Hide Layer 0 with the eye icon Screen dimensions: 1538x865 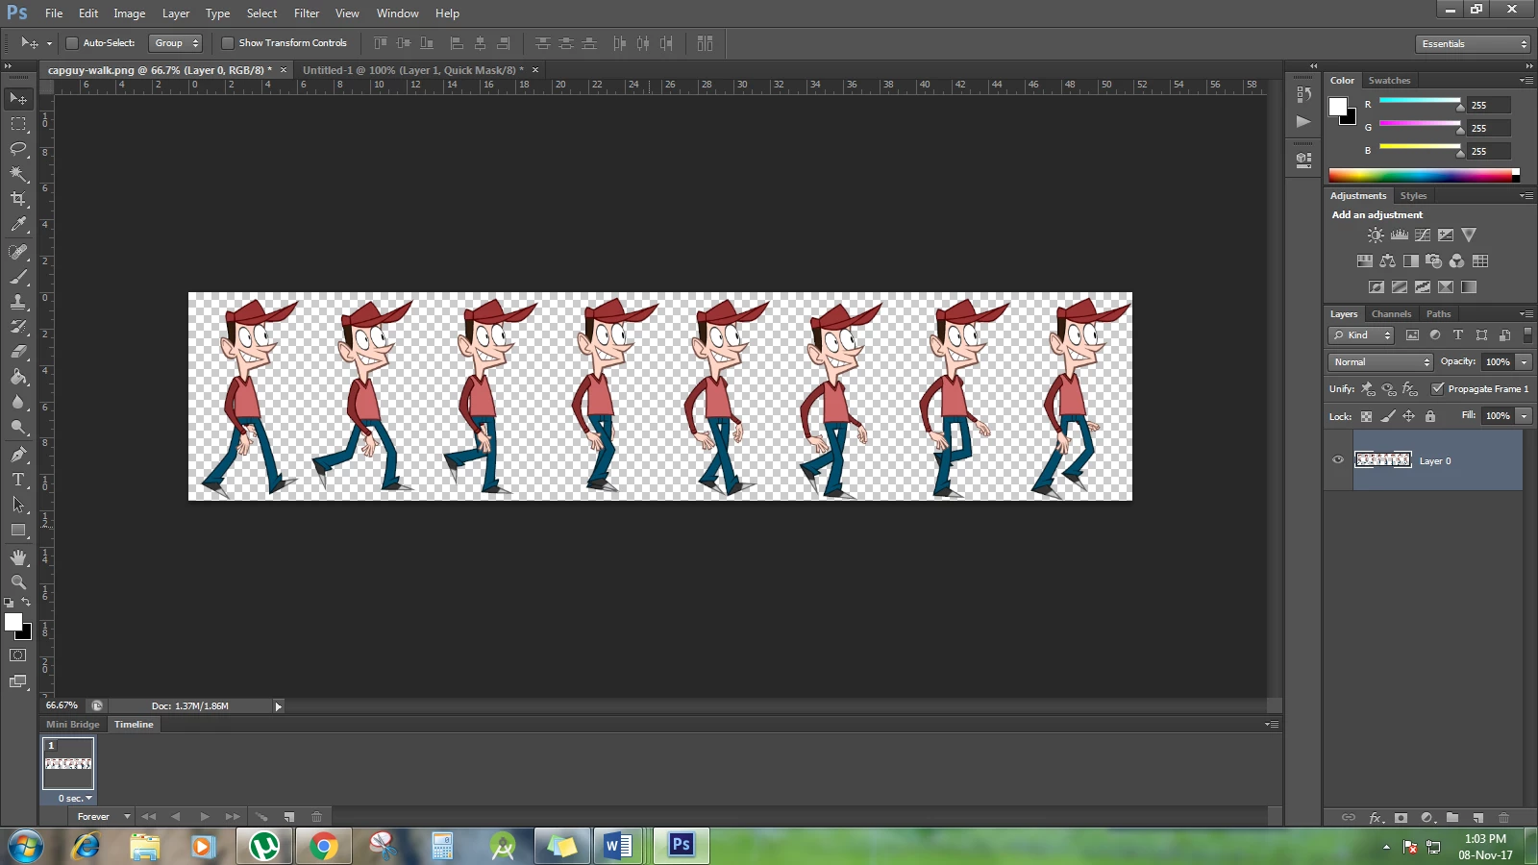click(x=1338, y=460)
